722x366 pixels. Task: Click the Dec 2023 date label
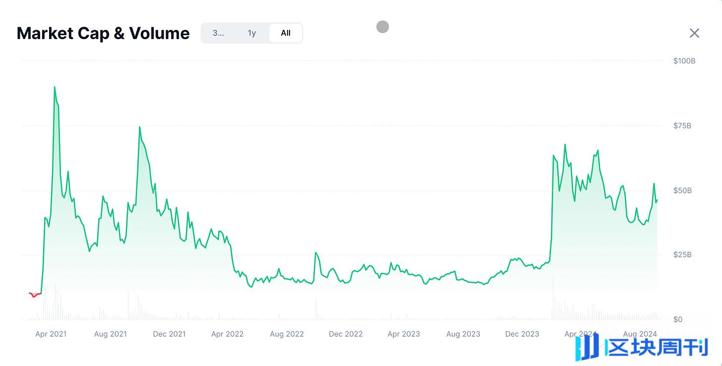522,334
